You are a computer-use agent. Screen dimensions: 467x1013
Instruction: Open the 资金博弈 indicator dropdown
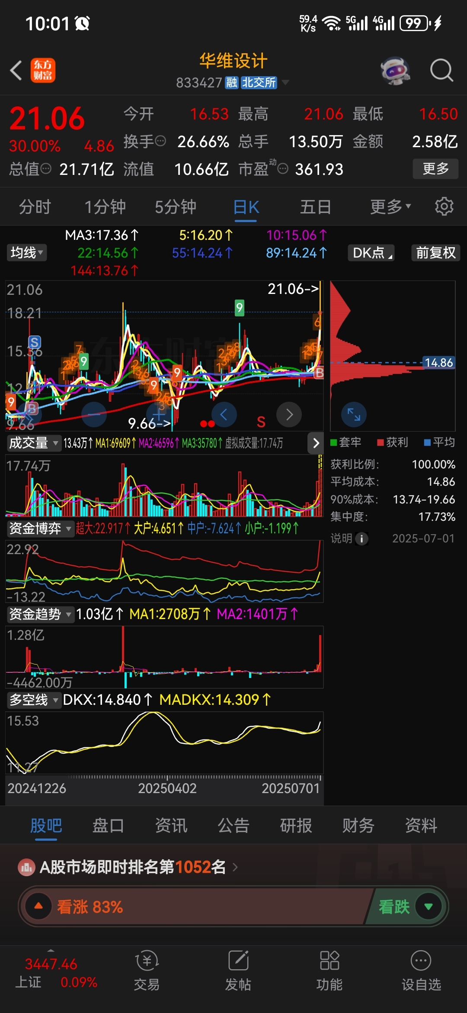click(40, 529)
